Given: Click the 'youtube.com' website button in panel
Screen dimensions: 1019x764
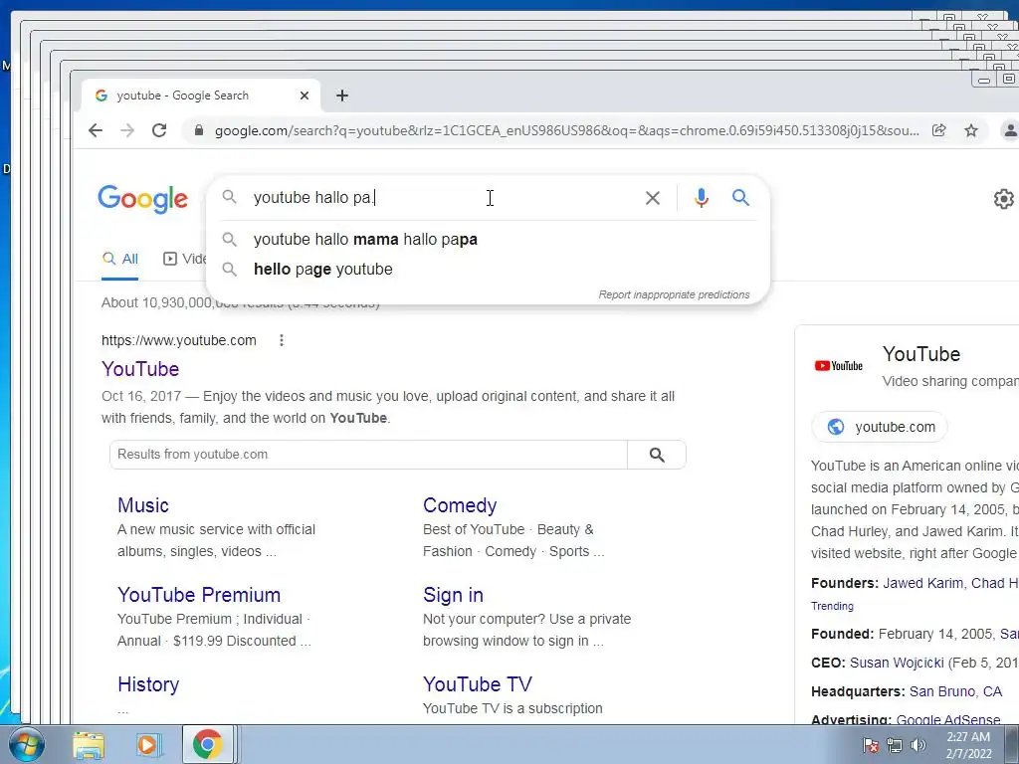Looking at the screenshot, I should [880, 427].
